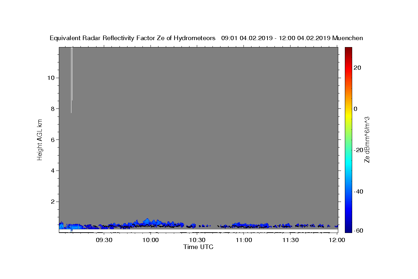This screenshot has width=418, height=279.
Task: Click the '10:30' time tick label
Action: (x=197, y=240)
